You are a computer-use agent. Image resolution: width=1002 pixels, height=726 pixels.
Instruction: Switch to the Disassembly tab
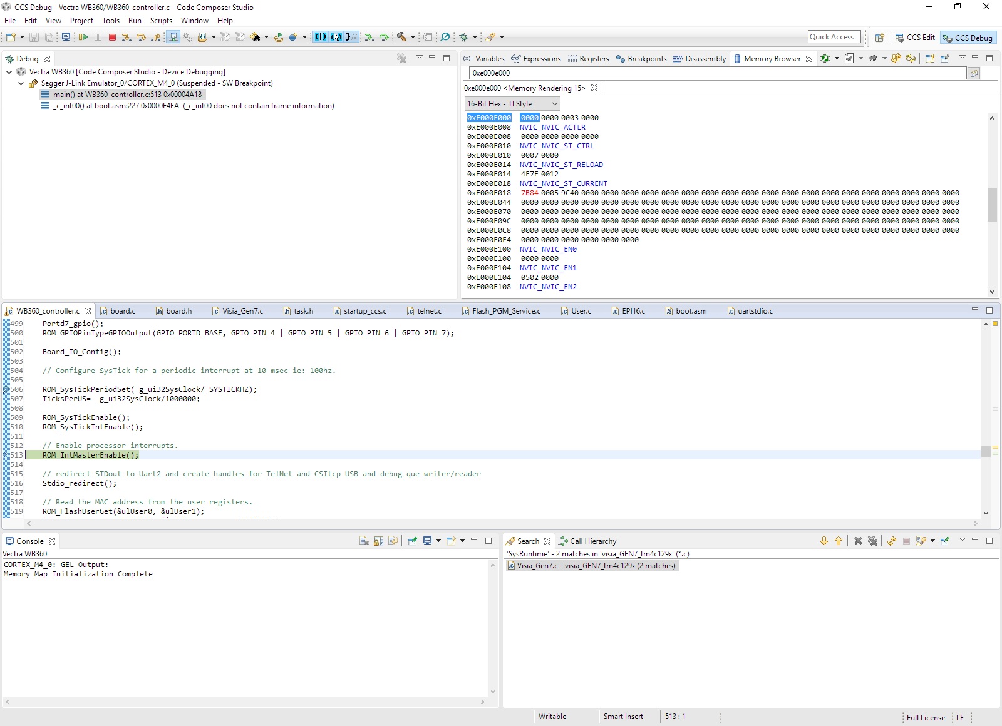point(700,59)
